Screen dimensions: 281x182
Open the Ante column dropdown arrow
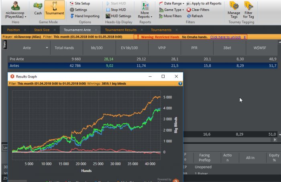pyautogui.click(x=47, y=48)
